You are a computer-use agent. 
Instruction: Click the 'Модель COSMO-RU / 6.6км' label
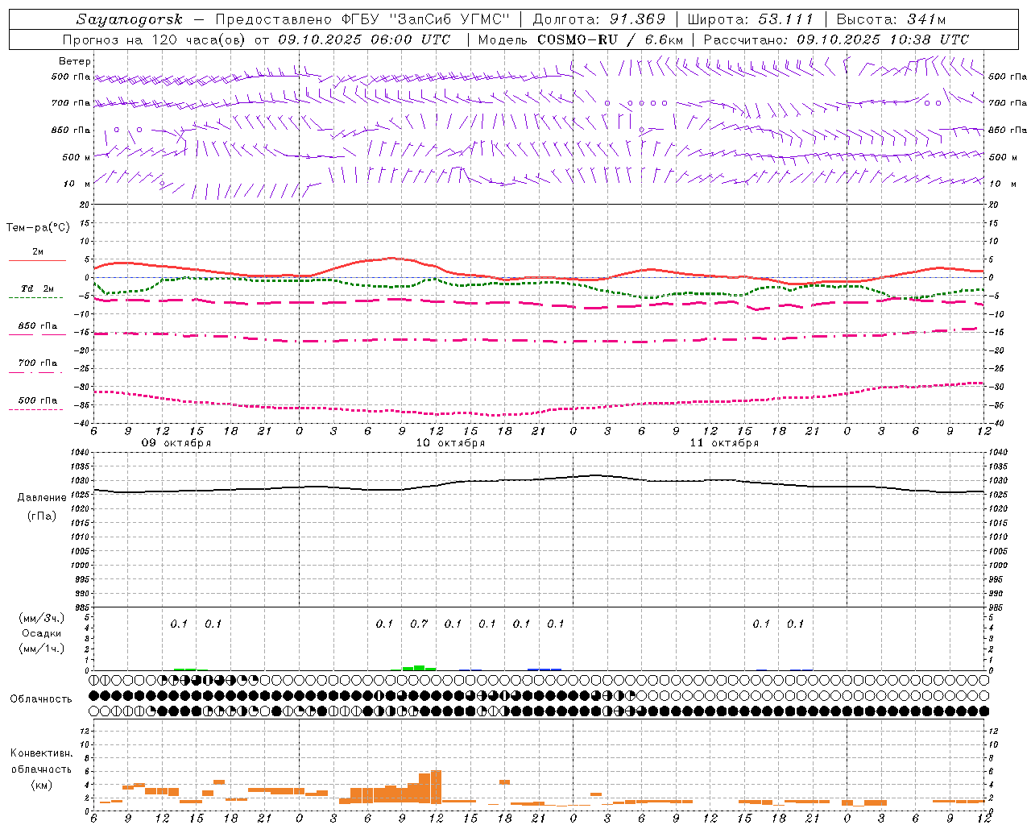click(581, 39)
